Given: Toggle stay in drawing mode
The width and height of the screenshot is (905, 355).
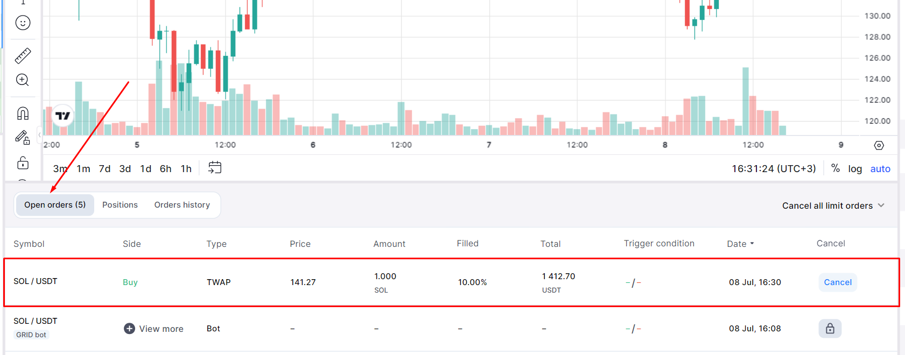Looking at the screenshot, I should [x=23, y=138].
